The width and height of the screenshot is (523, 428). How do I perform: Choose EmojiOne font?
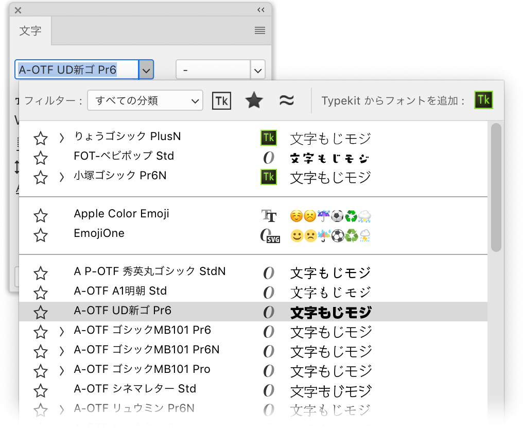[x=99, y=233]
